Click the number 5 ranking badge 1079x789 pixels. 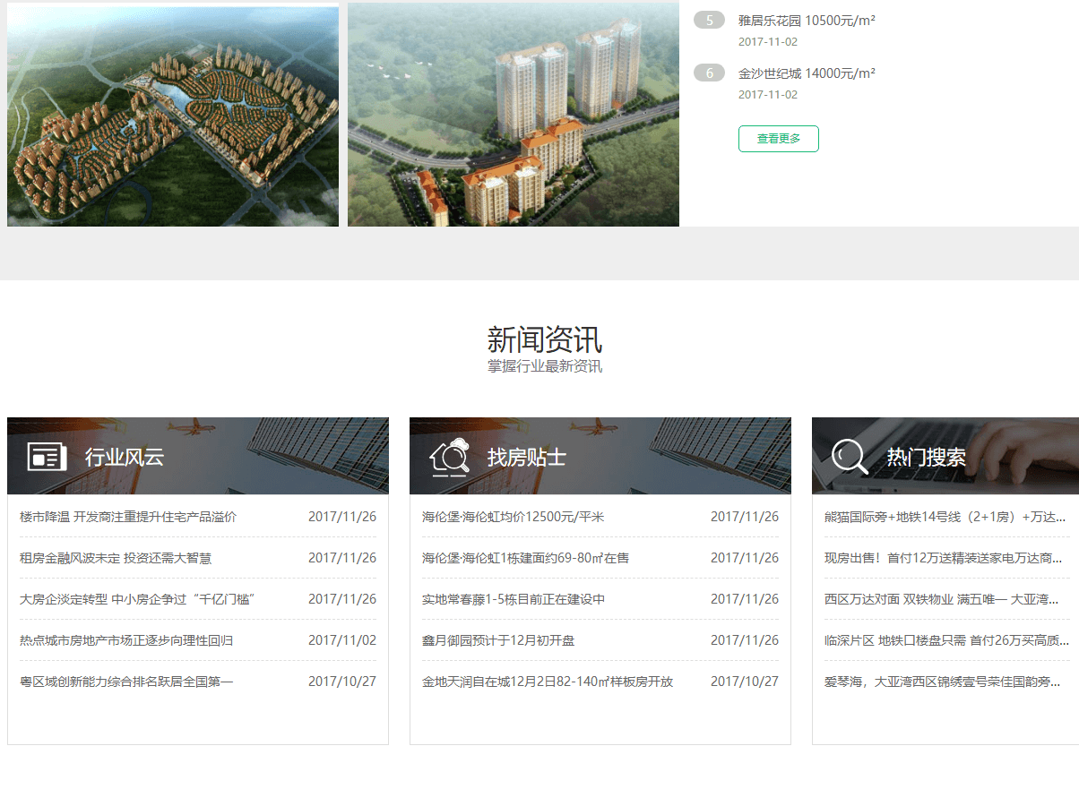pos(709,19)
